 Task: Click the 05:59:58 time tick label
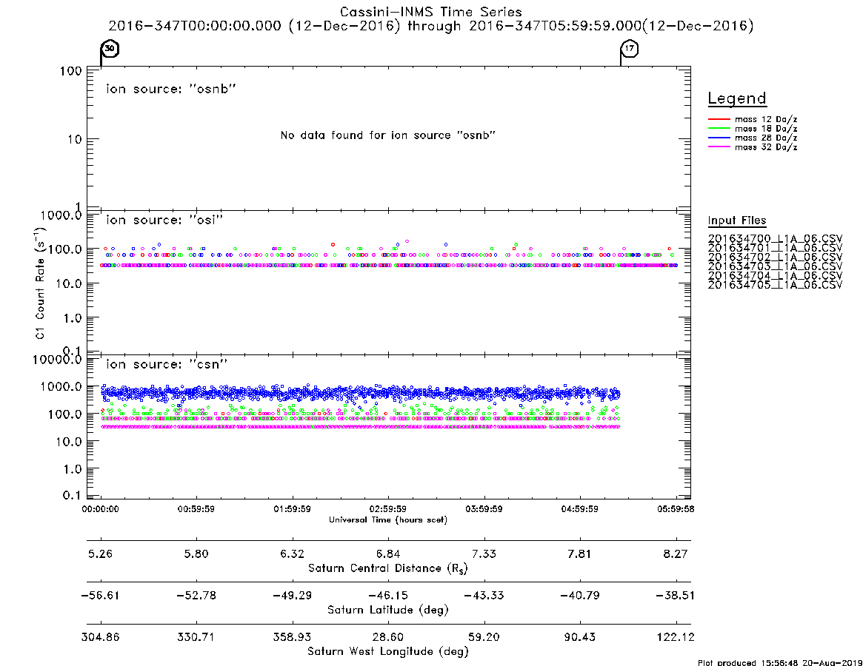(x=676, y=509)
